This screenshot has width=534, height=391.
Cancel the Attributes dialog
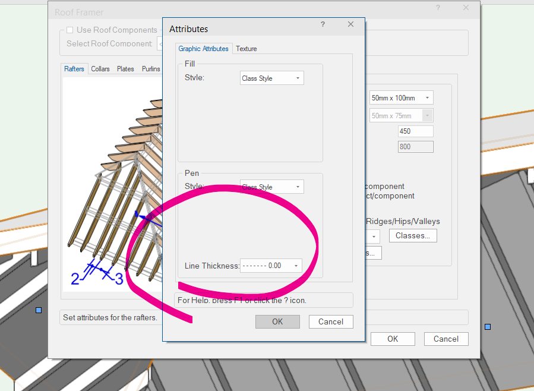point(330,321)
